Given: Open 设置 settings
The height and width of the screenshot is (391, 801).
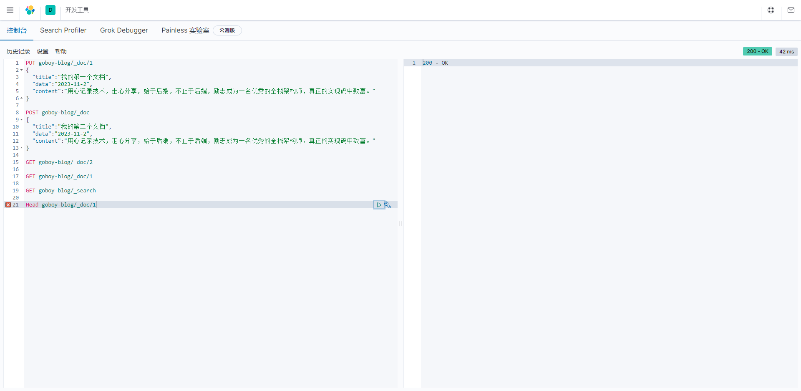Looking at the screenshot, I should click(43, 51).
